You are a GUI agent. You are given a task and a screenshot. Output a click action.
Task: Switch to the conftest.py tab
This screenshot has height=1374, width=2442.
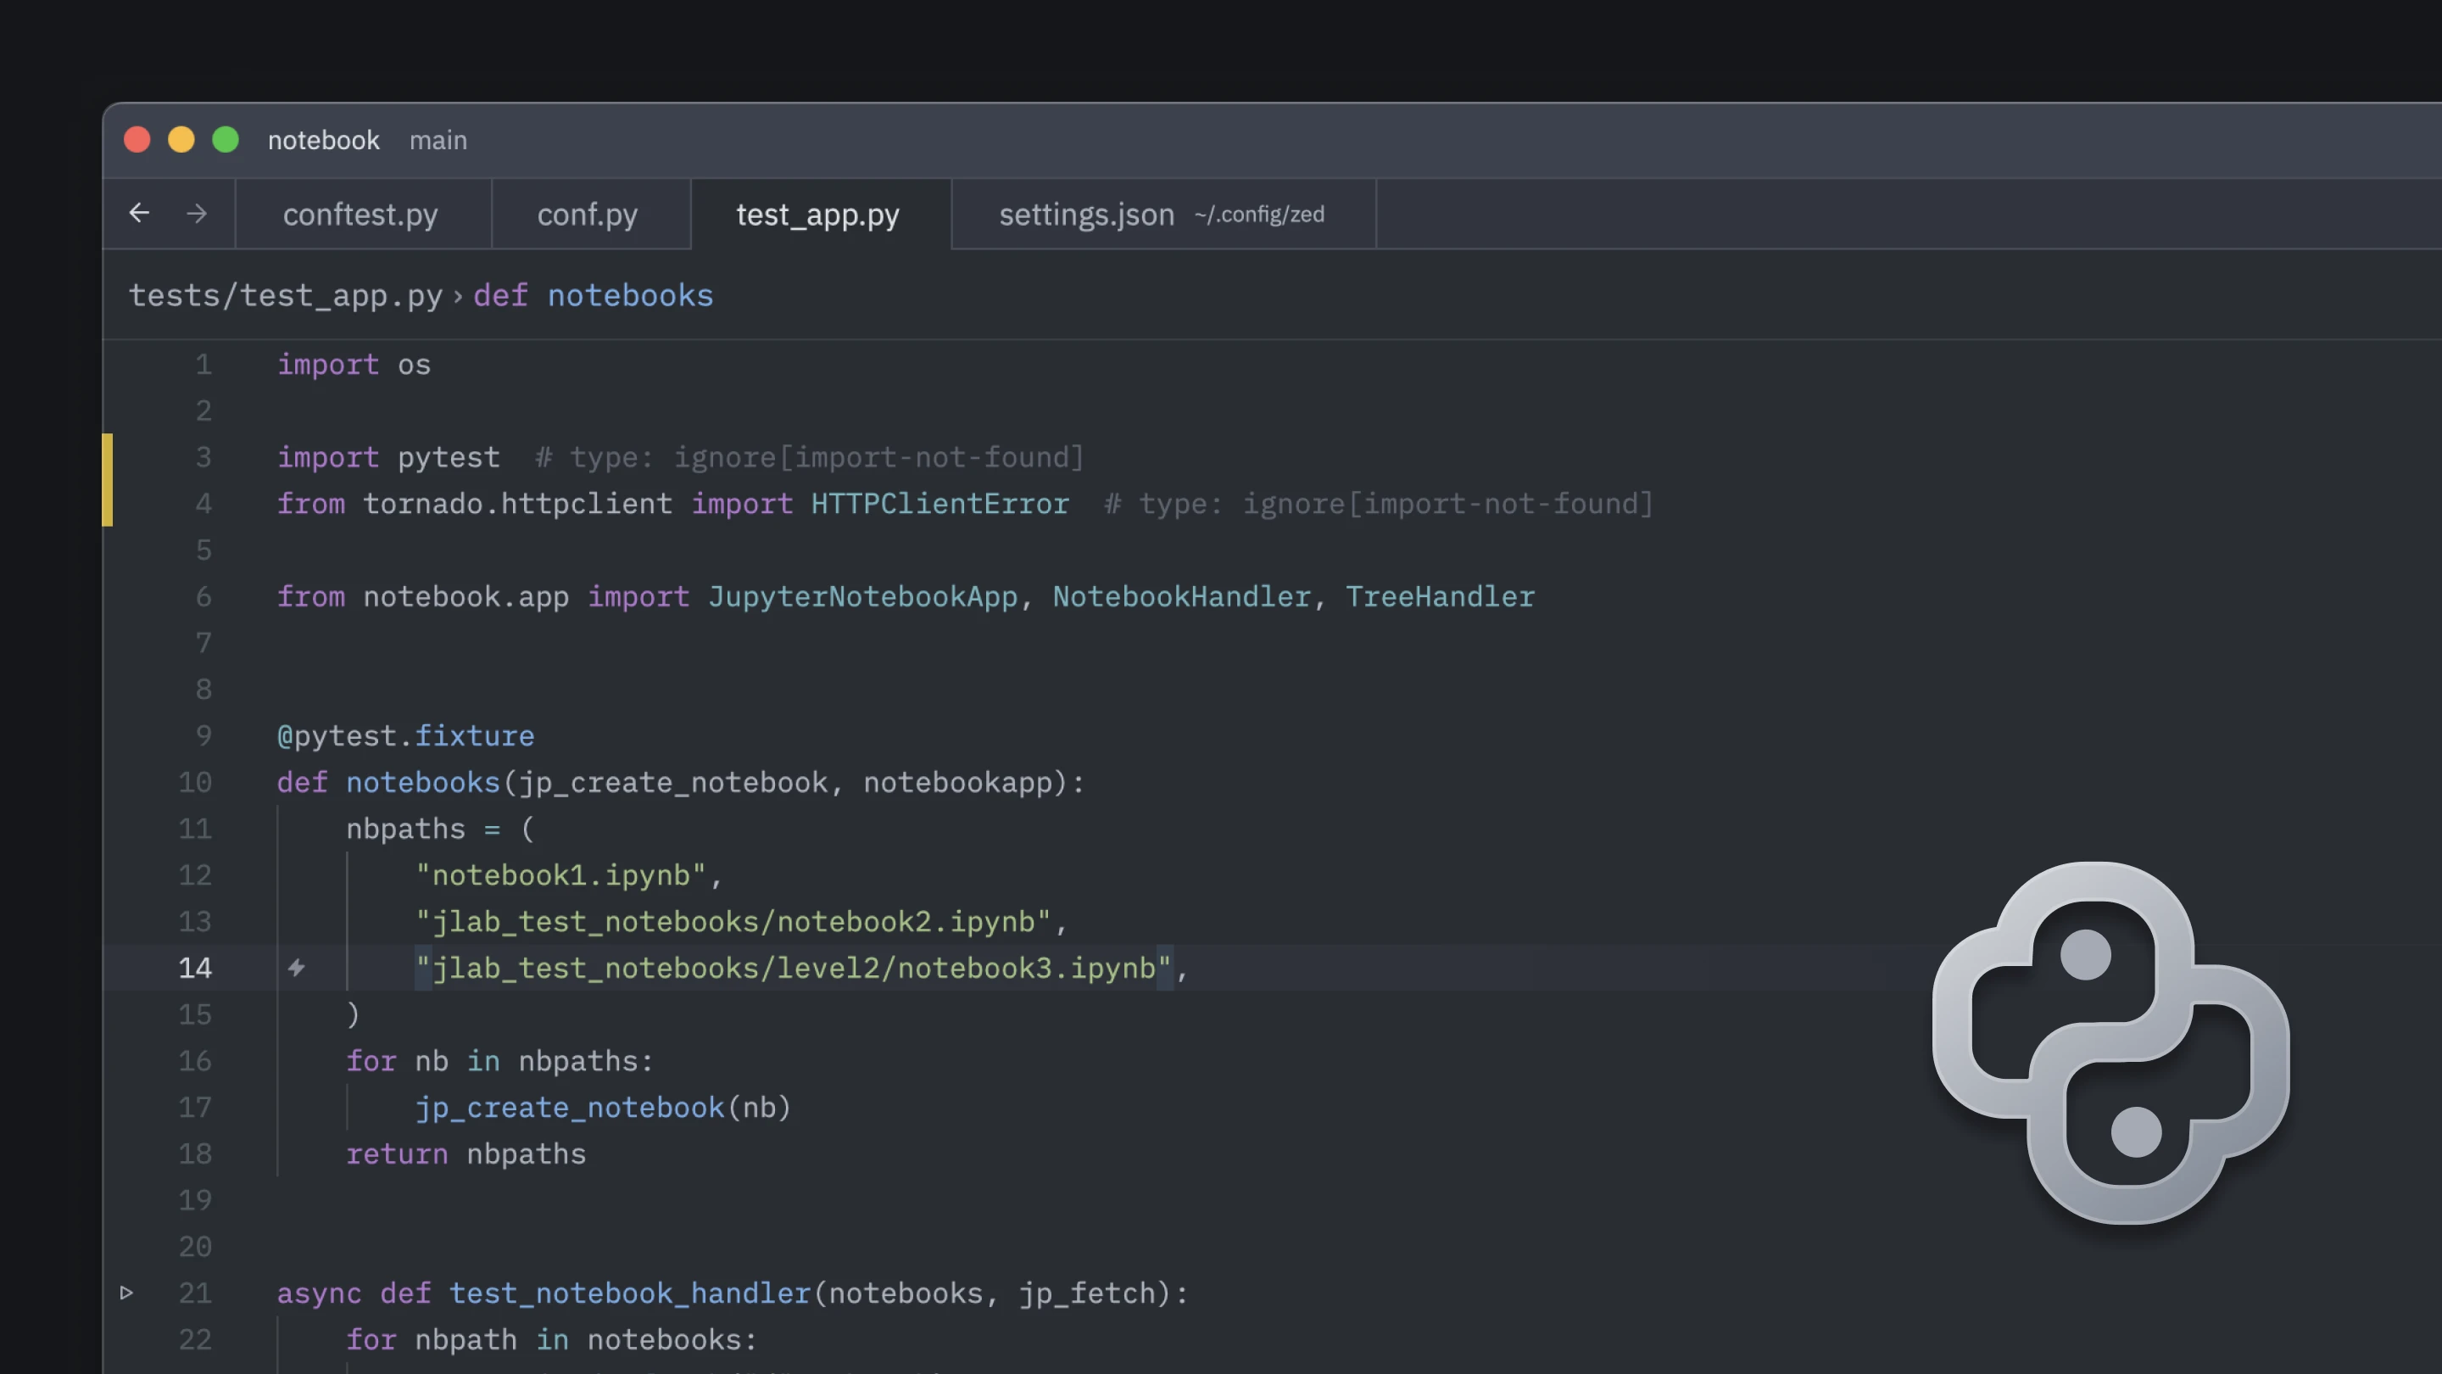click(x=360, y=215)
